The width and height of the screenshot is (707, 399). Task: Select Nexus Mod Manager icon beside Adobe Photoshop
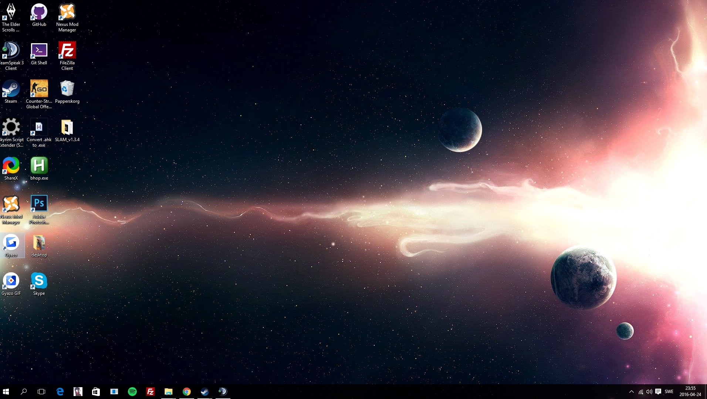coord(11,209)
